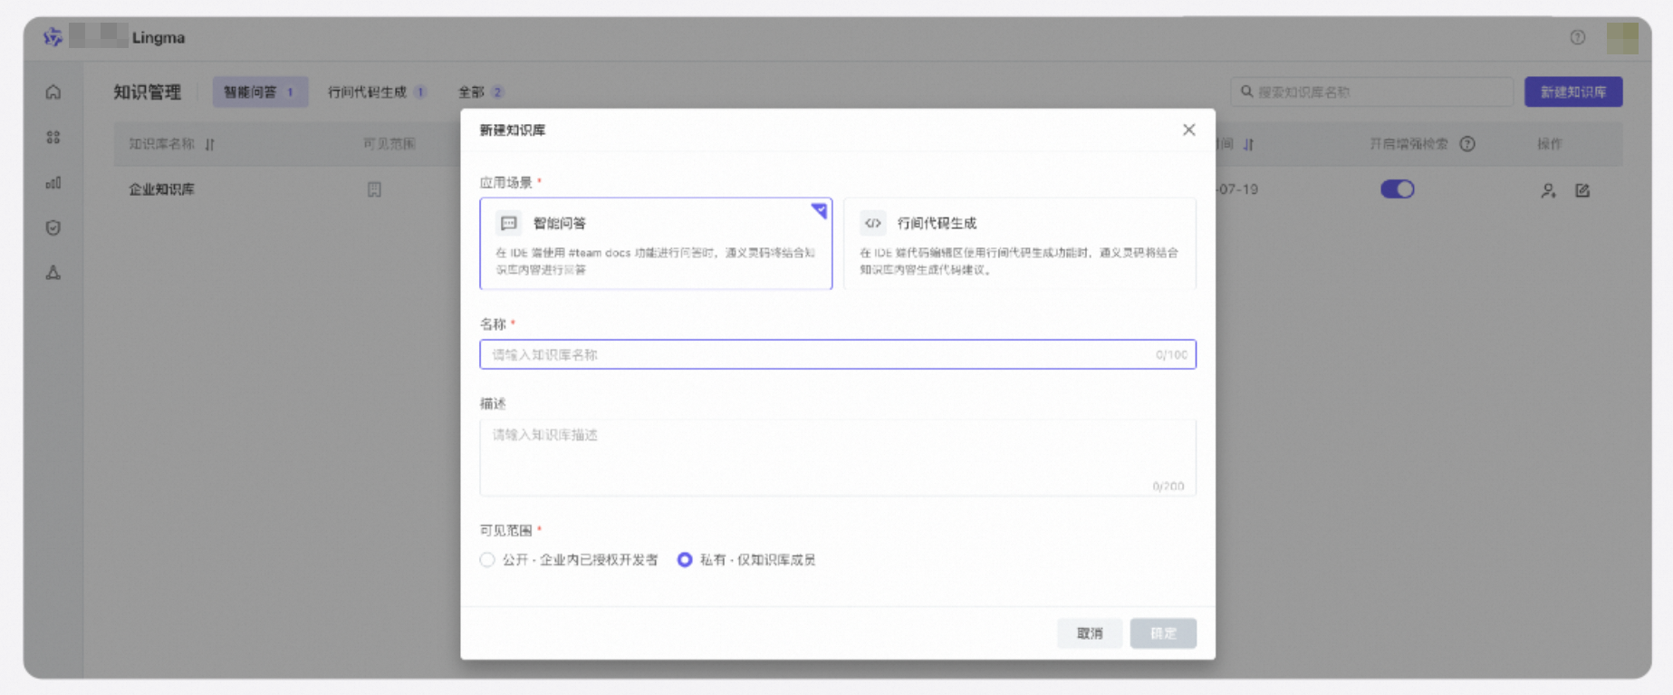
Task: Click the Lingma logo icon
Action: click(53, 37)
